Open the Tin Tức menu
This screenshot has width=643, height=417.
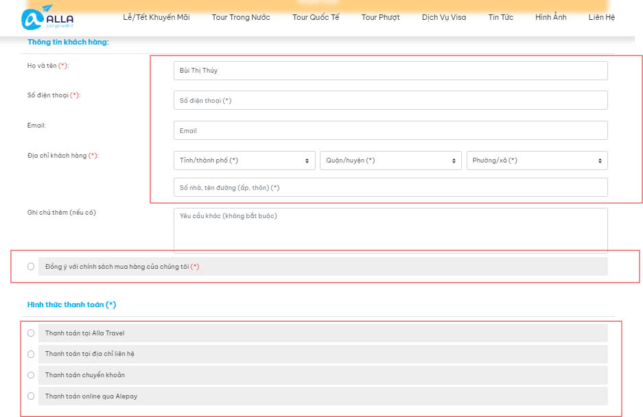[501, 17]
